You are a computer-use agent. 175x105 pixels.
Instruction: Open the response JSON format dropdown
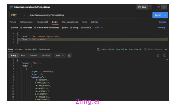(59, 56)
